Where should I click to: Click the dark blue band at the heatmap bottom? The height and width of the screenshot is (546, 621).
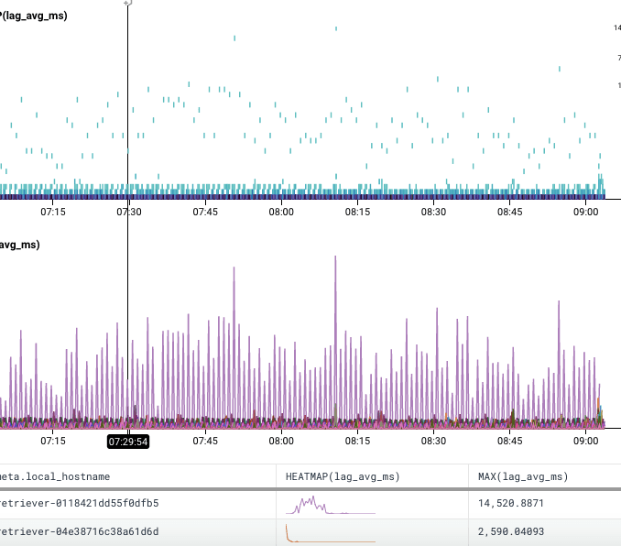point(302,196)
